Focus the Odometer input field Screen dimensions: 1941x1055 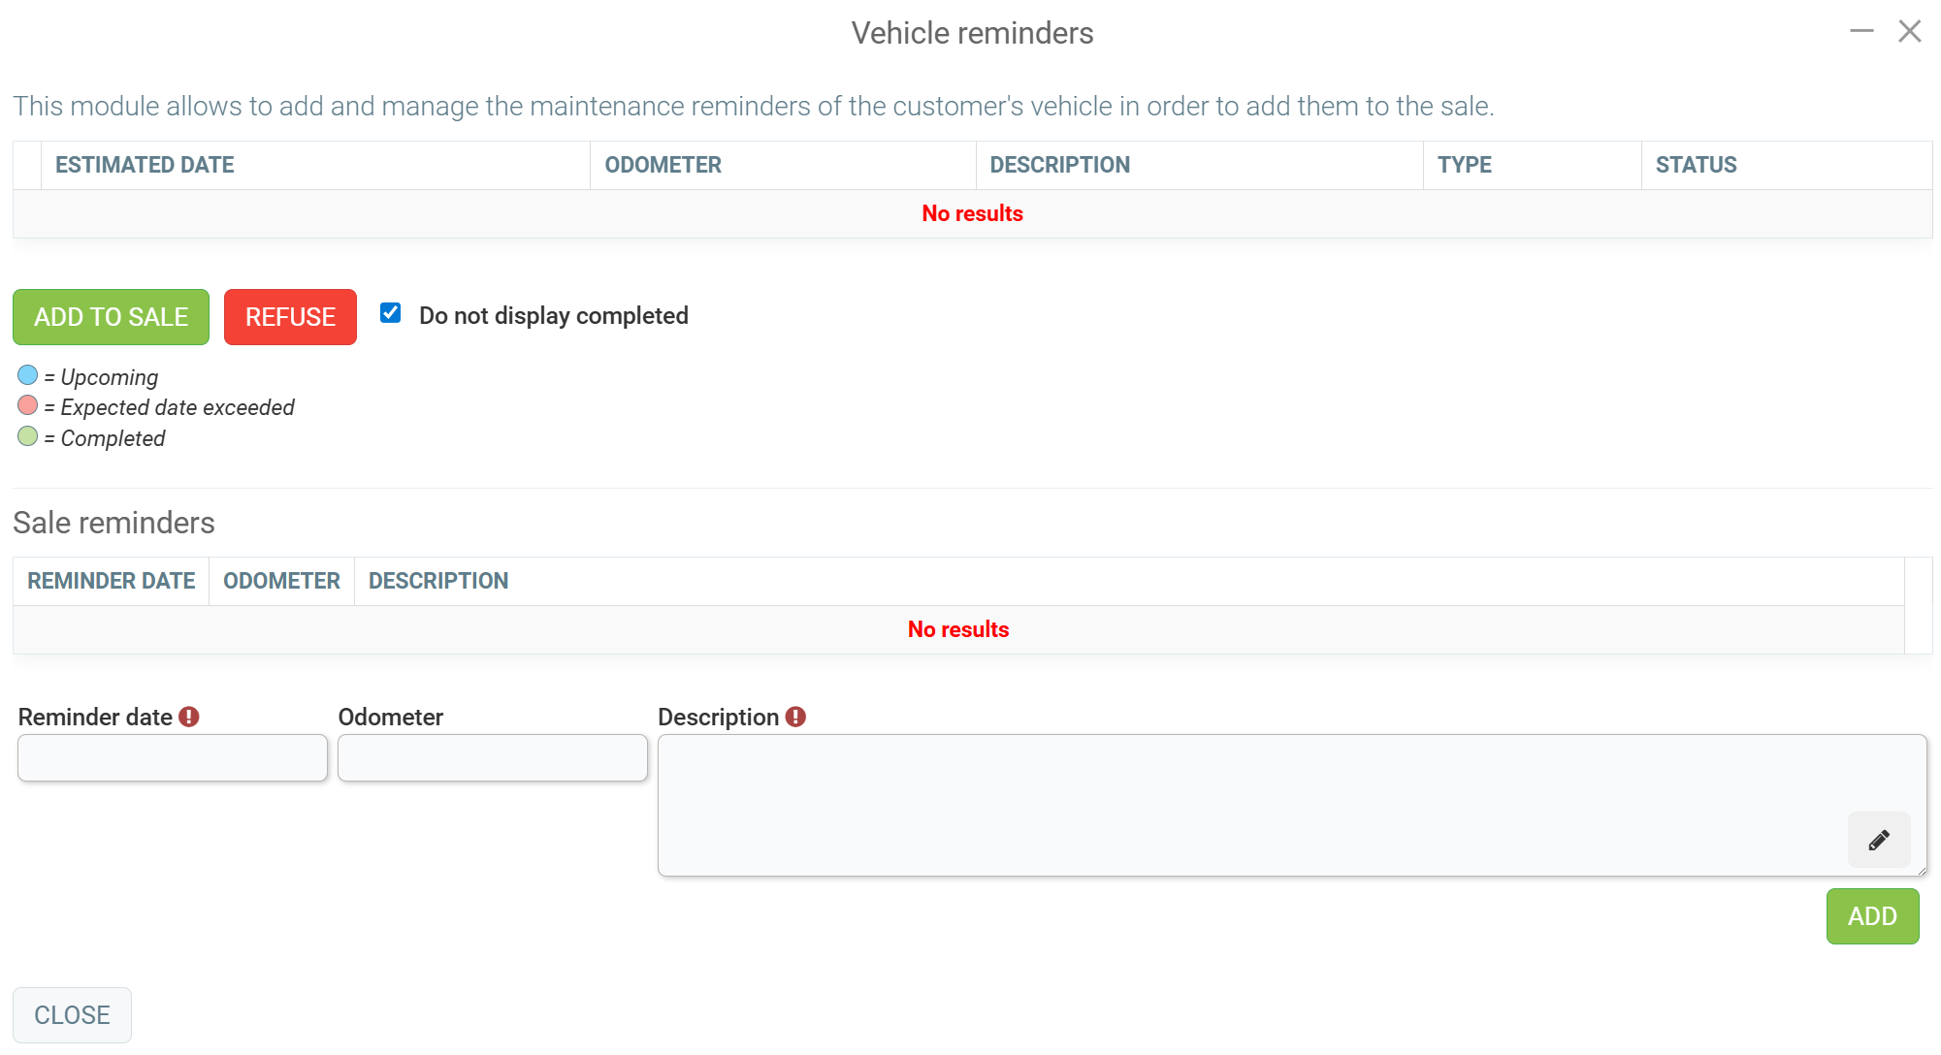point(493,757)
